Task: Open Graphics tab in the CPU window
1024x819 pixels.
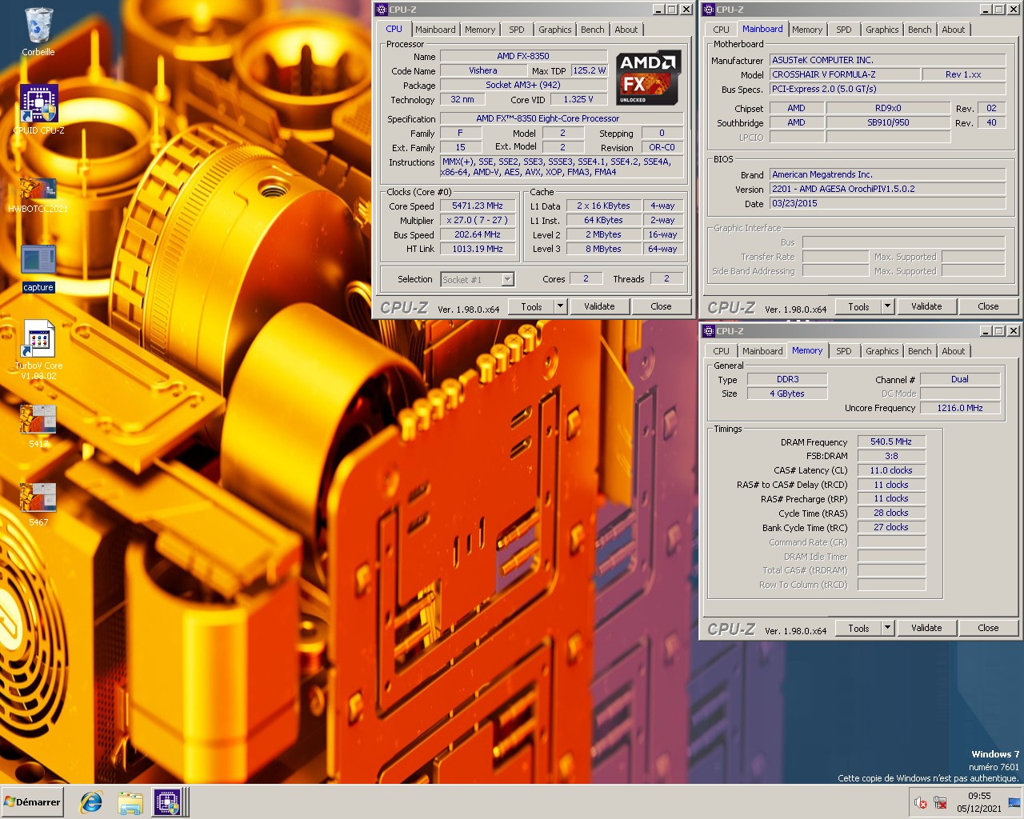Action: pos(555,30)
